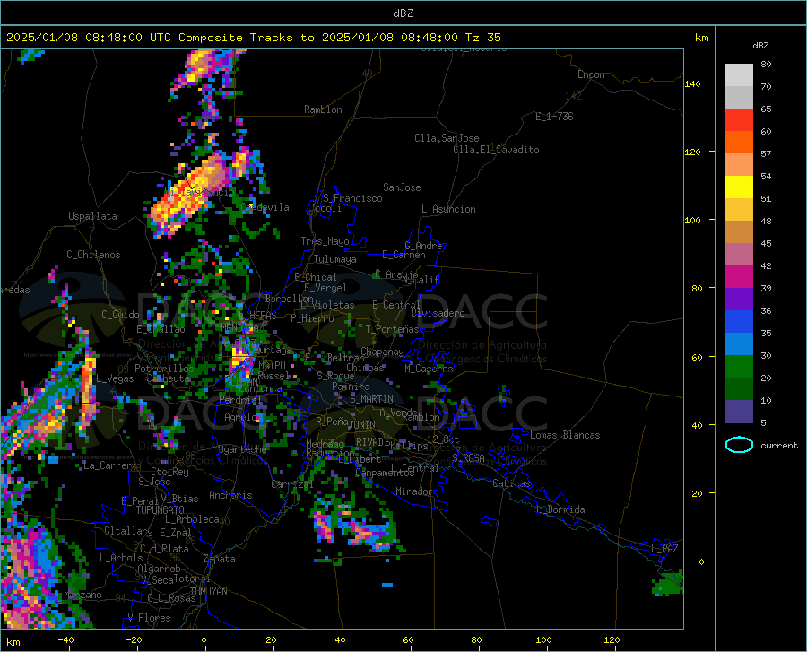Click the Catitas label
The image size is (807, 652).
pos(512,483)
